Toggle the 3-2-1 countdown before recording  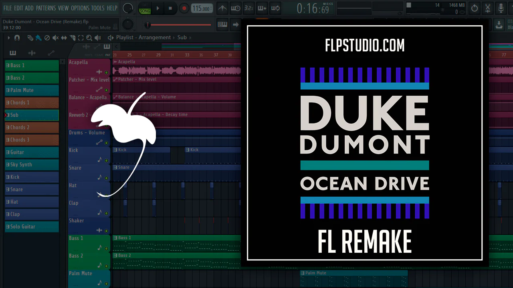tap(249, 8)
